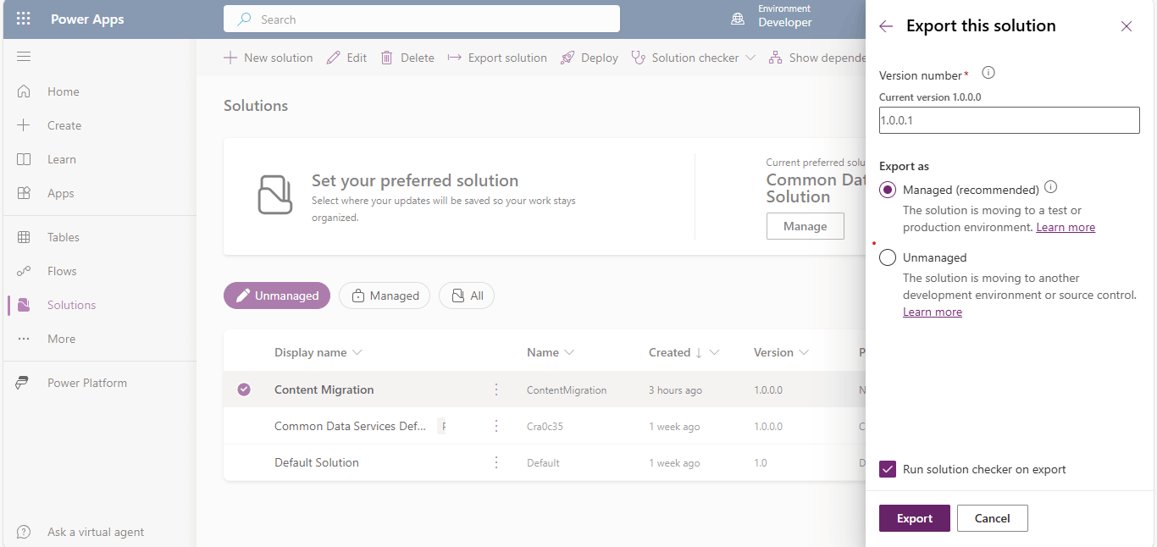The width and height of the screenshot is (1157, 547).
Task: Uncheck Run solution checker on export
Action: 888,469
